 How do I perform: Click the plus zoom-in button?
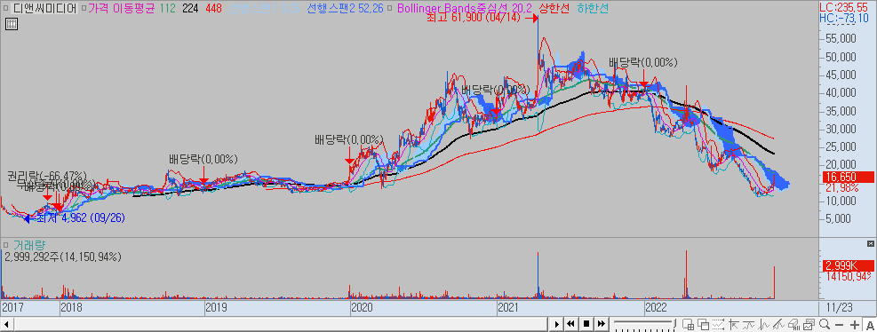[855, 325]
